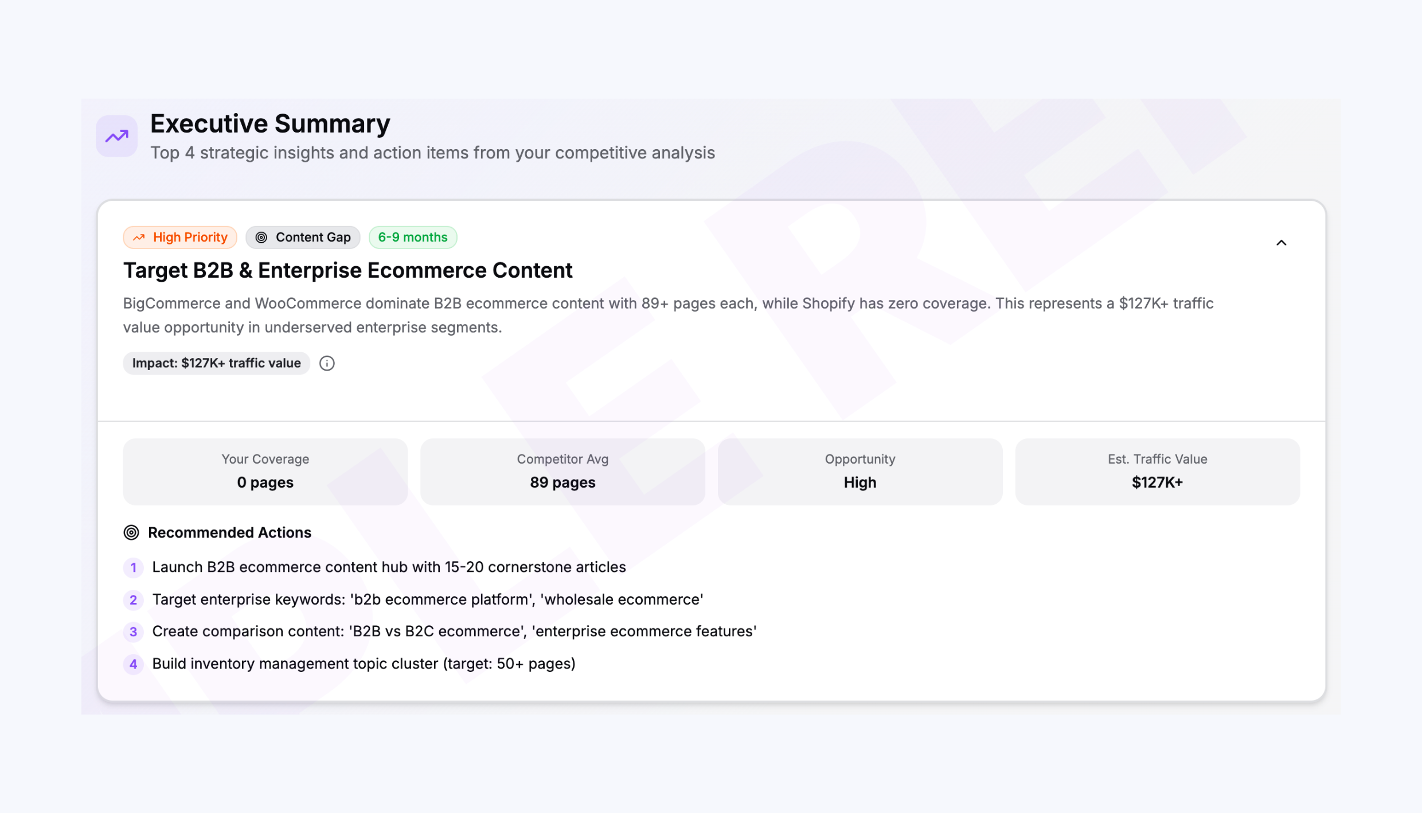Select the Your Coverage stat card
Image resolution: width=1422 pixels, height=813 pixels.
[x=264, y=471]
